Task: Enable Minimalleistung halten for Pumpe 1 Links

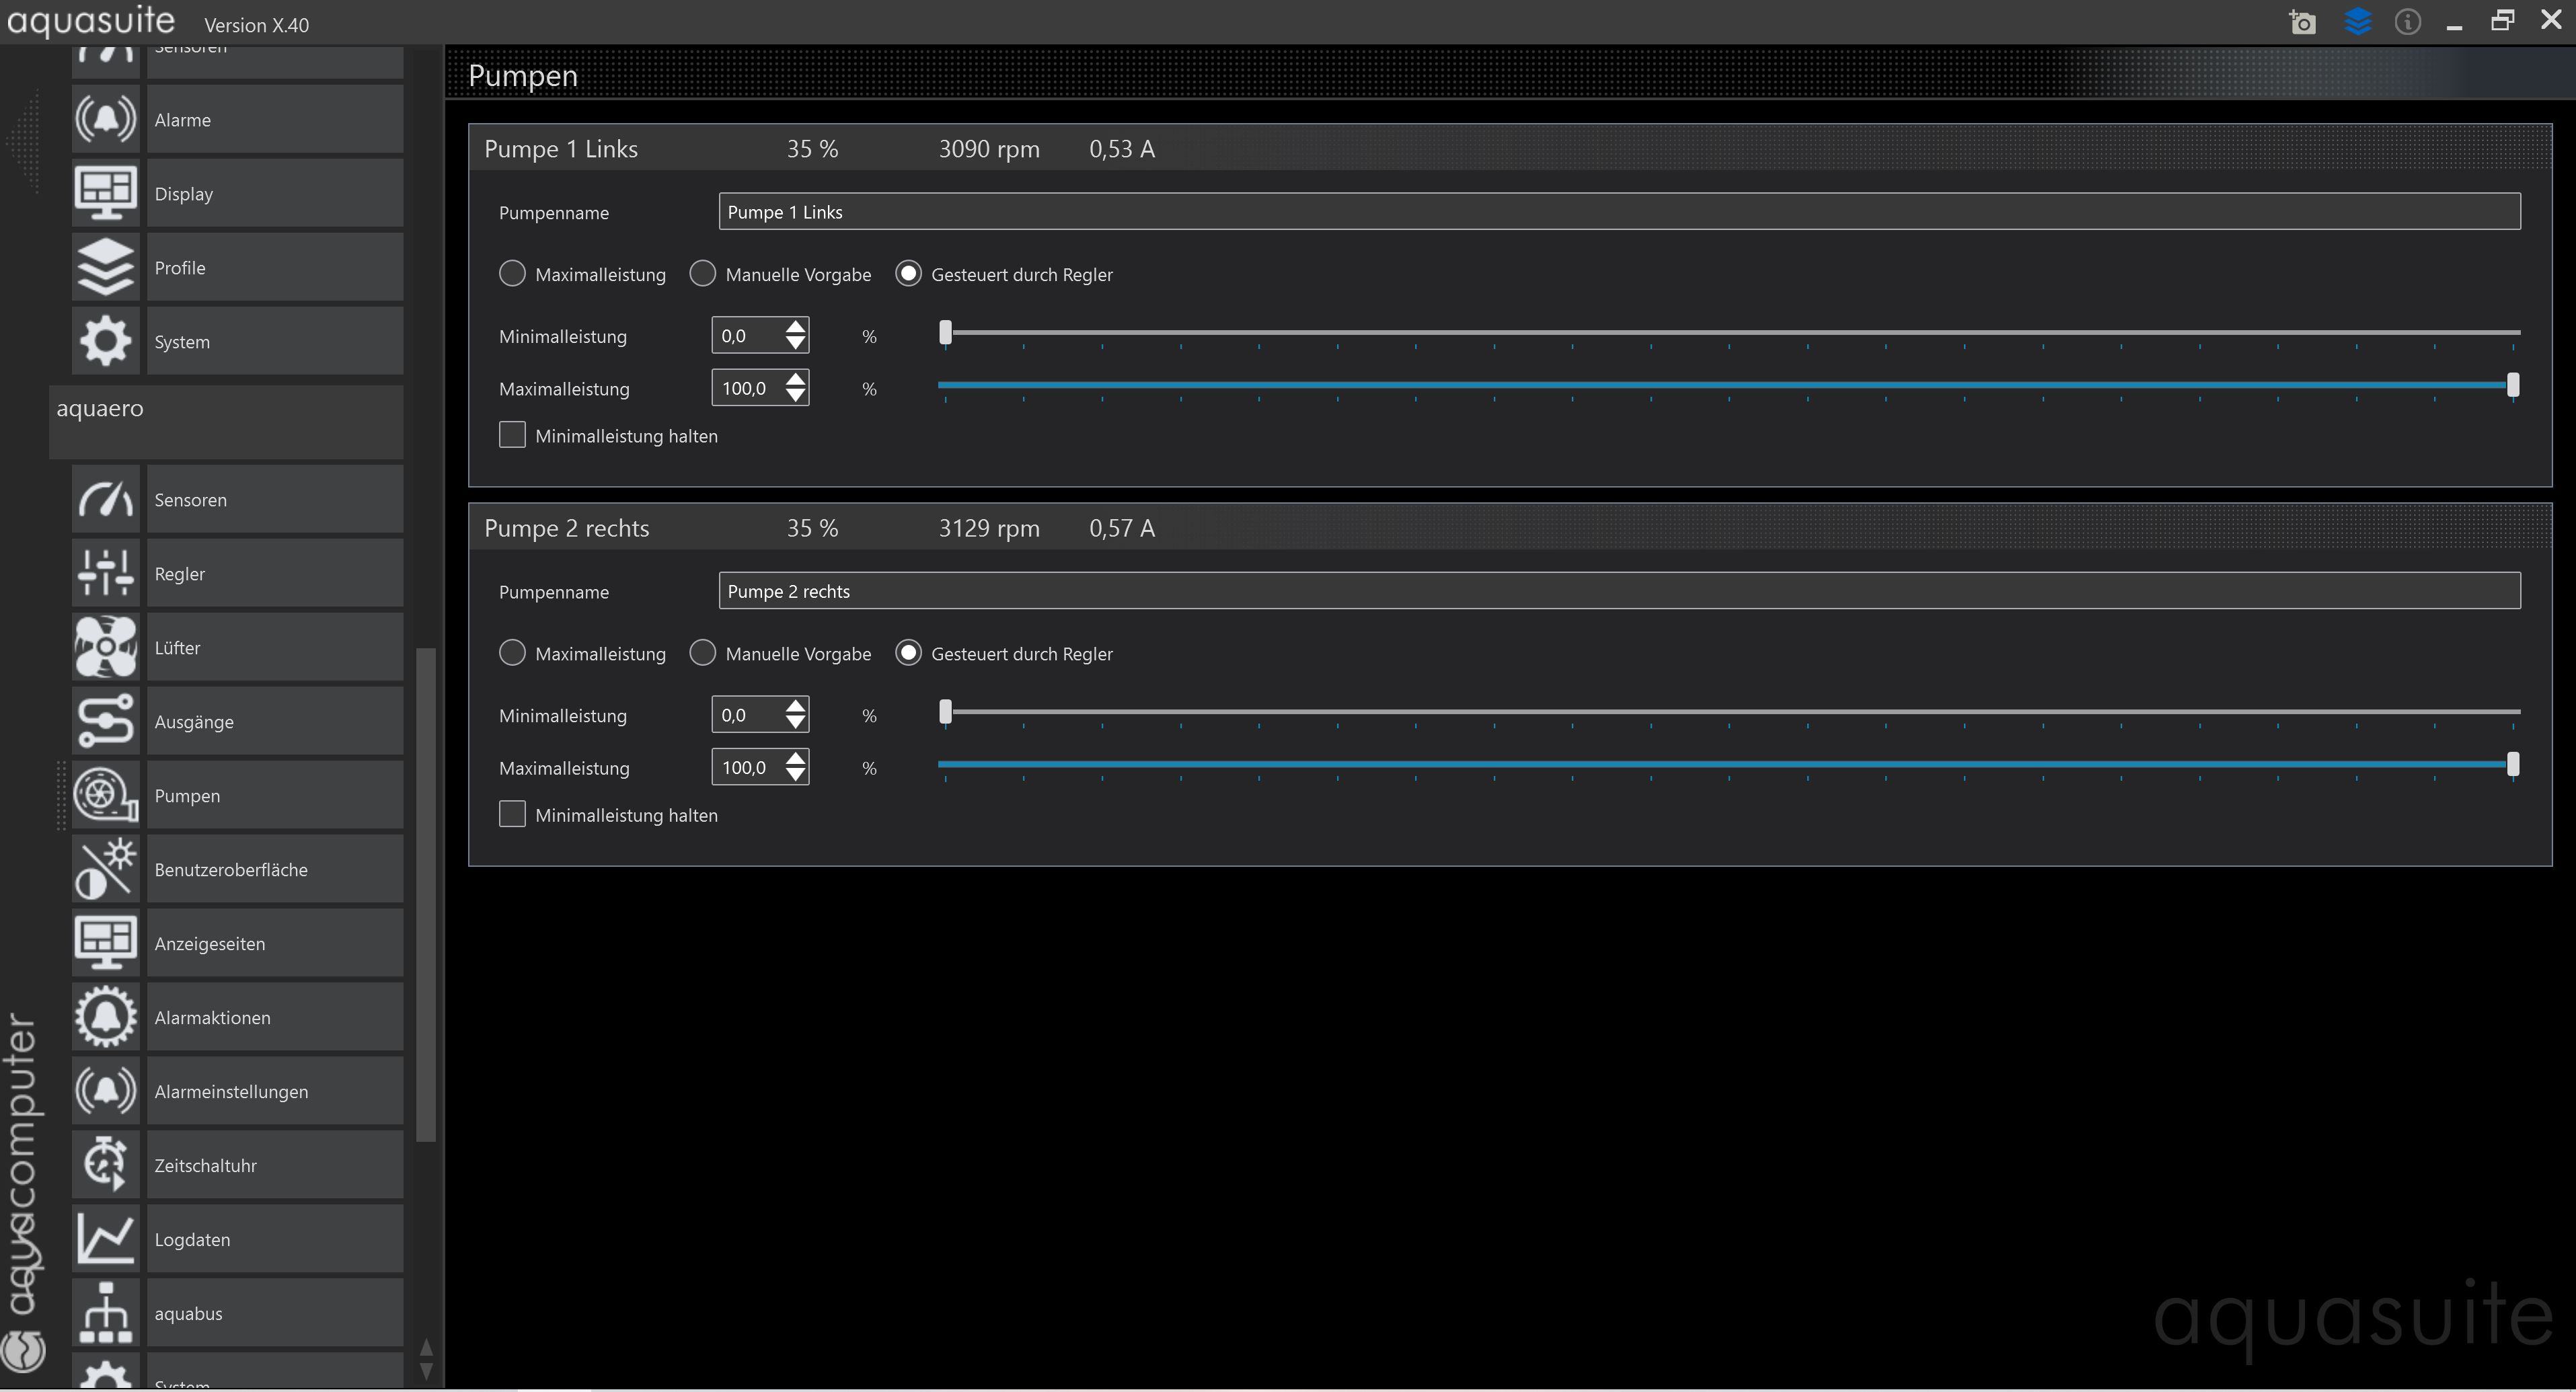Action: 512,434
